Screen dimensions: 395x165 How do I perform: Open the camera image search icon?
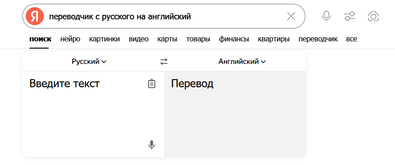(x=373, y=17)
